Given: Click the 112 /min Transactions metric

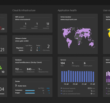Looking at the screenshot, I should [x=19, y=69].
